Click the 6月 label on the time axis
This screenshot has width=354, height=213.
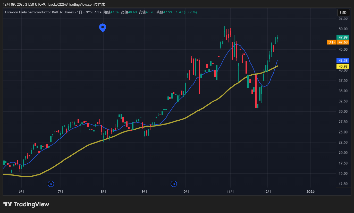point(22,191)
